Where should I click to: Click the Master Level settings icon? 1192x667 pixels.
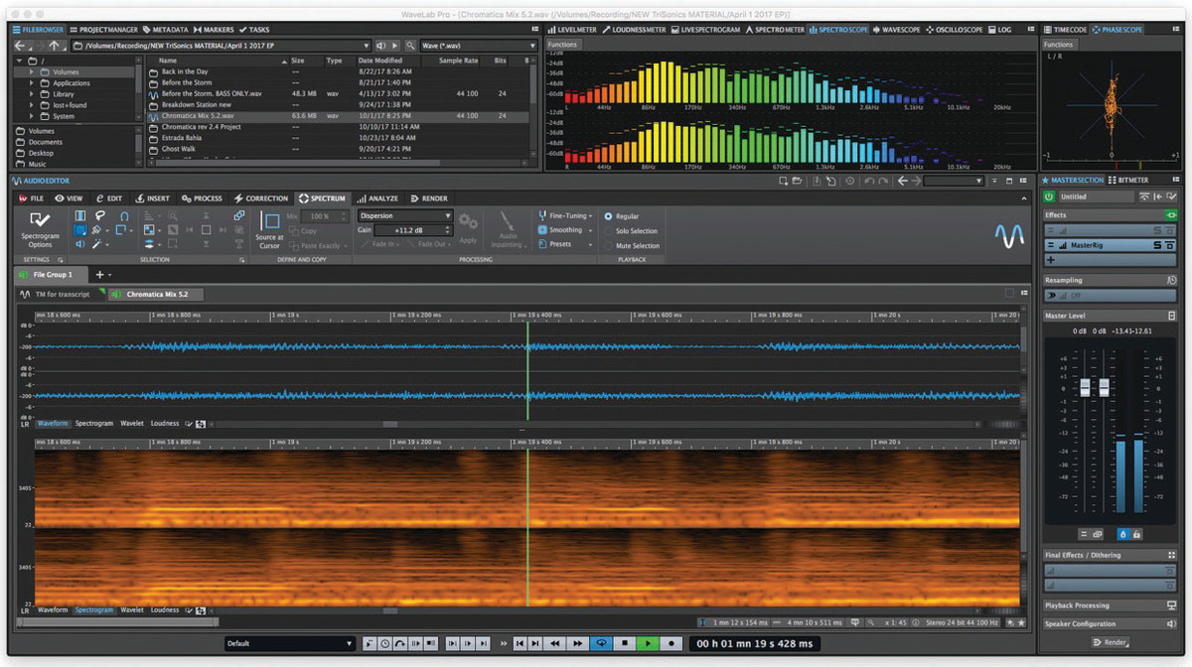point(1171,316)
